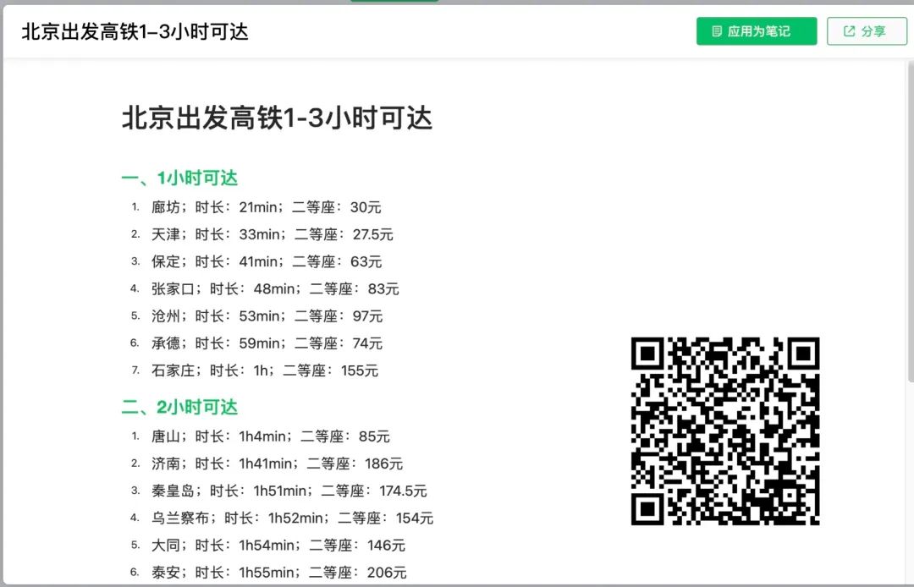Select the 张家口 48min row
Screen dimensions: 914x587
coord(265,288)
